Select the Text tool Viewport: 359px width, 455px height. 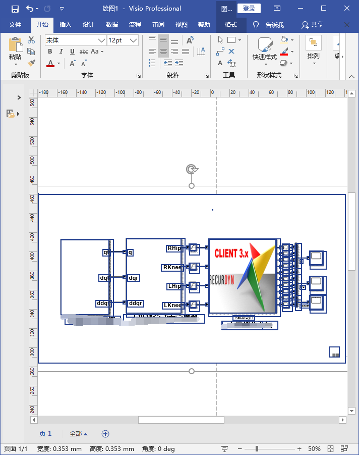tap(220, 63)
